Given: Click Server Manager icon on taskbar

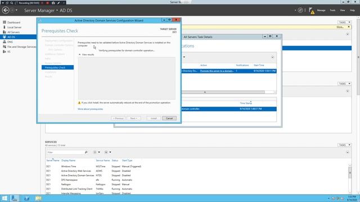Looking at the screenshot, I should [15, 198].
